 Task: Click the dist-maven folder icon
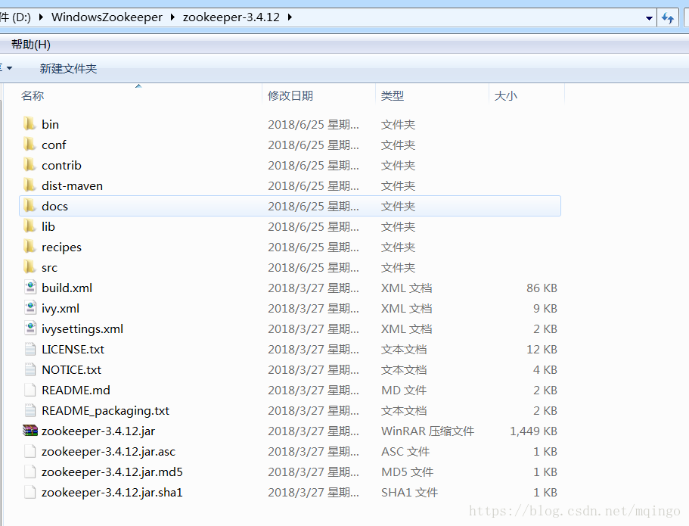(x=29, y=185)
